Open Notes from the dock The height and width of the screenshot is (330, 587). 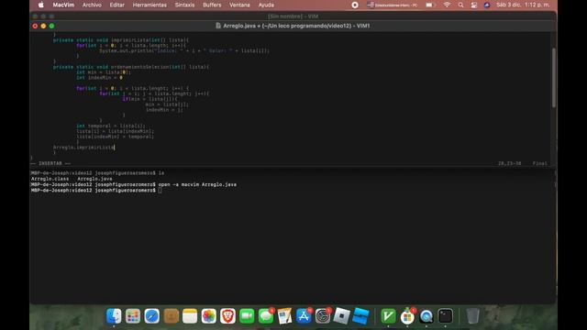point(190,316)
